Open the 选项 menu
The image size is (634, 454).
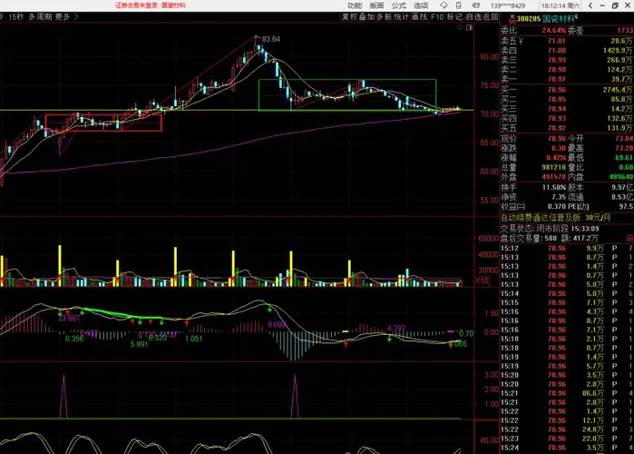(421, 5)
